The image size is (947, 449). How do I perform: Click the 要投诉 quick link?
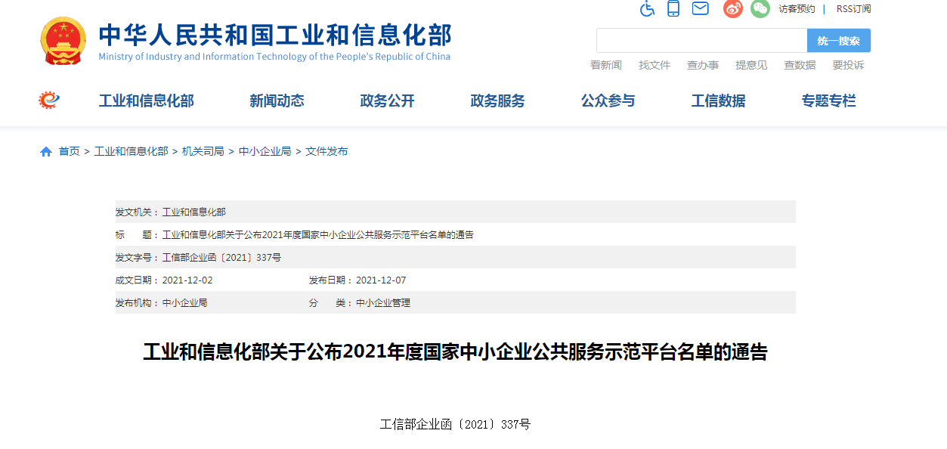tap(848, 66)
